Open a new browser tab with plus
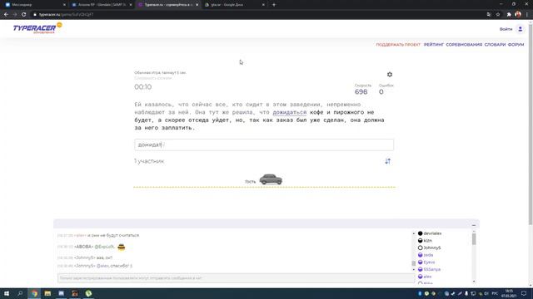 tap(274, 5)
